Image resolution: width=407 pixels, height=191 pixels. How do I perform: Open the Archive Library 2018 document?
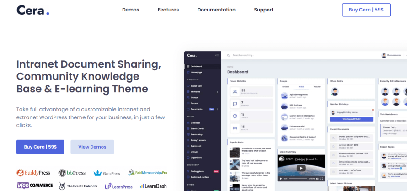[351, 146]
